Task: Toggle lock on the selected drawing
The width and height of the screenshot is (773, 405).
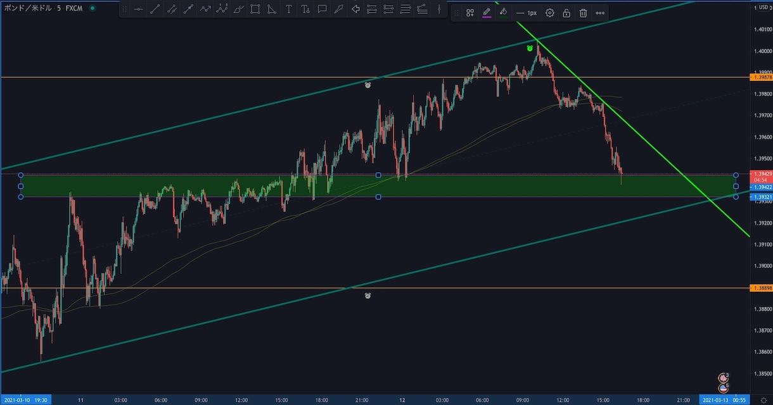Action: (566, 13)
